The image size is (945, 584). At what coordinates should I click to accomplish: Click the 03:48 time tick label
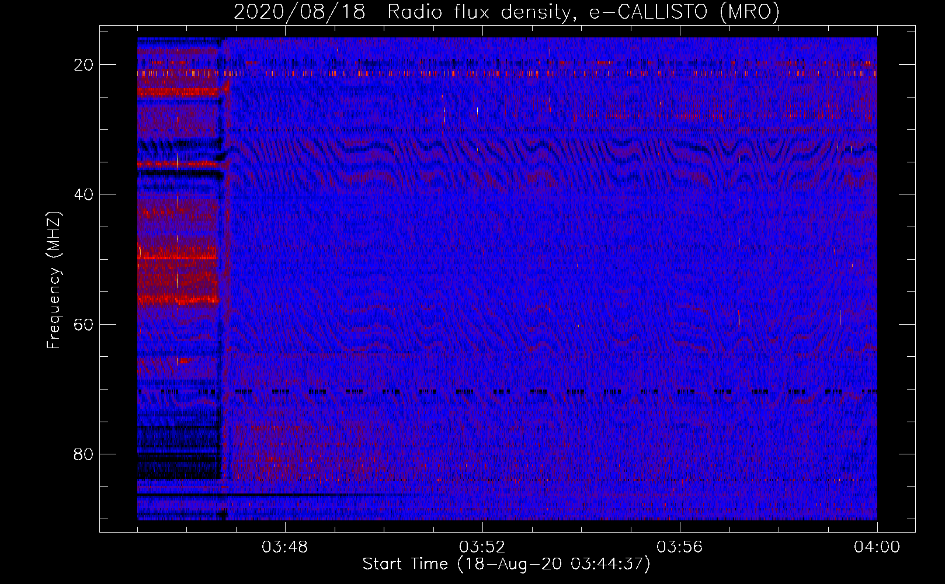pyautogui.click(x=285, y=547)
